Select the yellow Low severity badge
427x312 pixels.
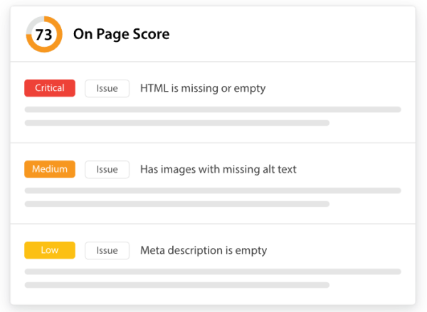tap(49, 250)
